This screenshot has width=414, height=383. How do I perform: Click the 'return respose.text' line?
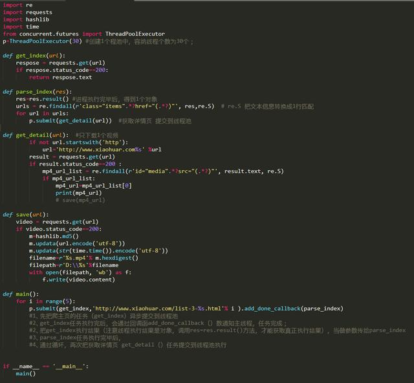point(60,78)
